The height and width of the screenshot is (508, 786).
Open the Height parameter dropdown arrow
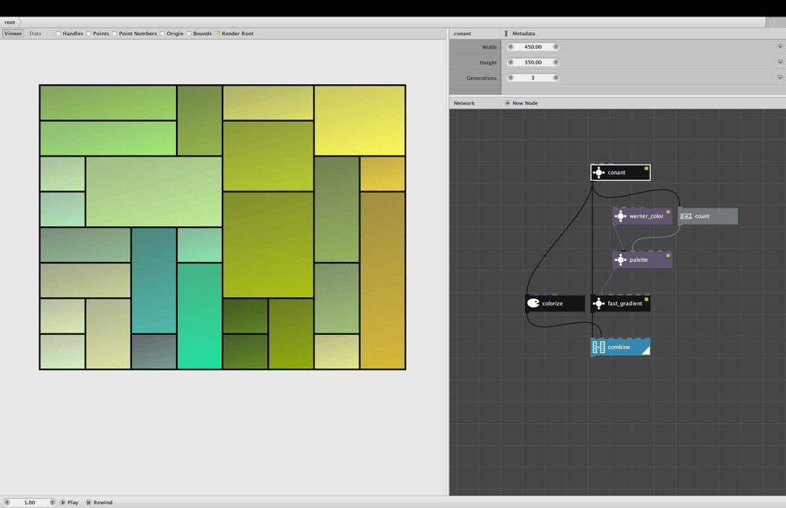(x=780, y=62)
